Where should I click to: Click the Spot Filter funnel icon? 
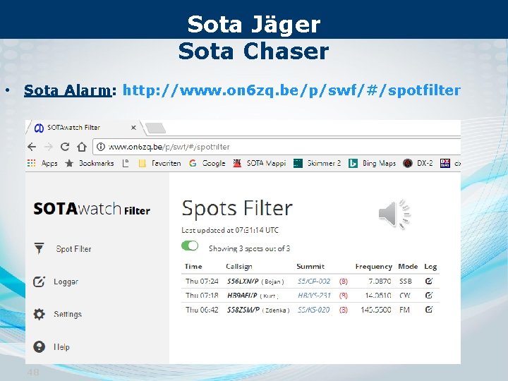(40, 248)
